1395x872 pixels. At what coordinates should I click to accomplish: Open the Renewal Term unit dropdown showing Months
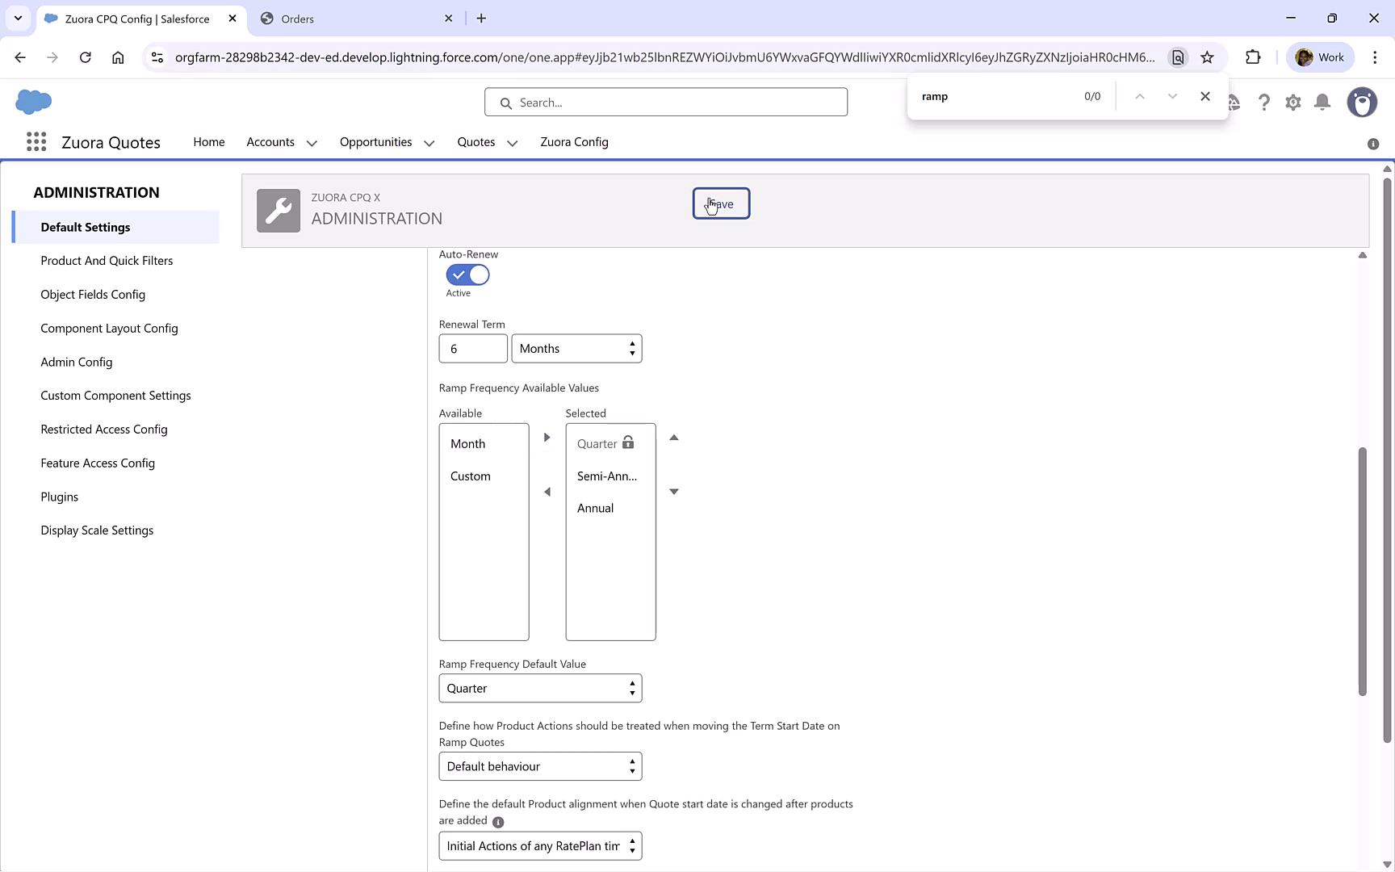pos(576,348)
